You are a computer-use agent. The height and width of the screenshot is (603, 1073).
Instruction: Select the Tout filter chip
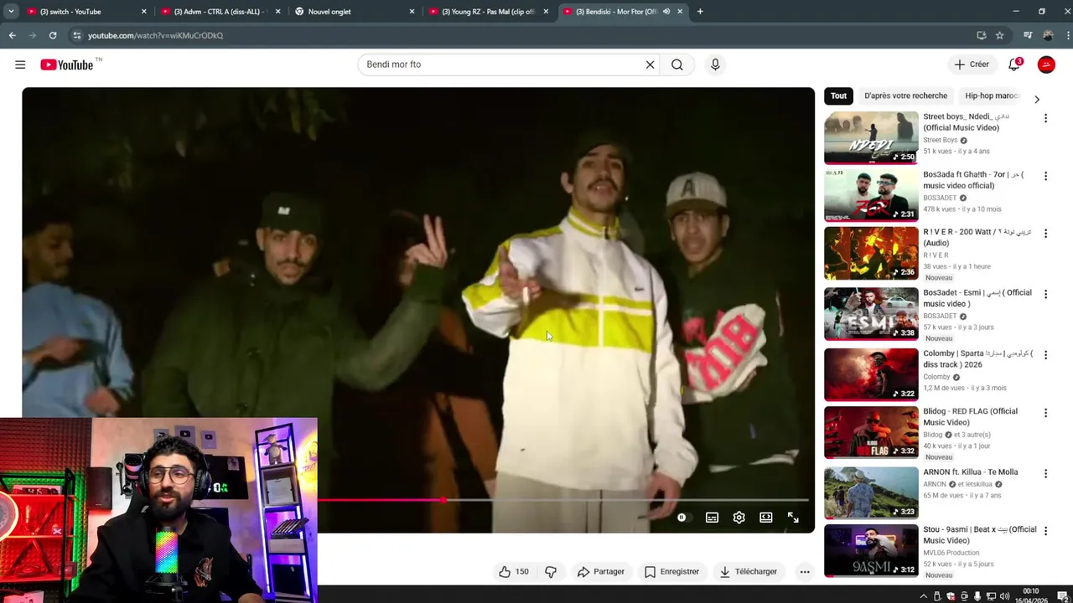838,95
